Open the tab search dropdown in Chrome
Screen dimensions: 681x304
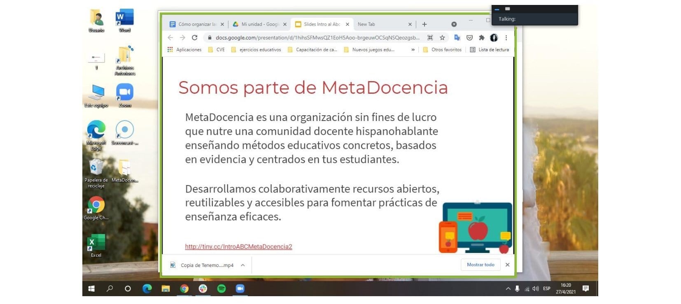point(454,24)
